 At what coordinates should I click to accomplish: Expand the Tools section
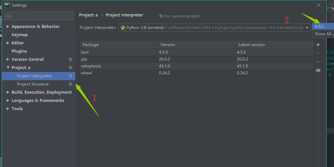pos(8,108)
